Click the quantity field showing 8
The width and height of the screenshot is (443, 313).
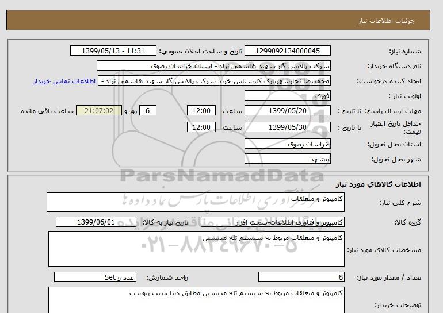pos(301,277)
